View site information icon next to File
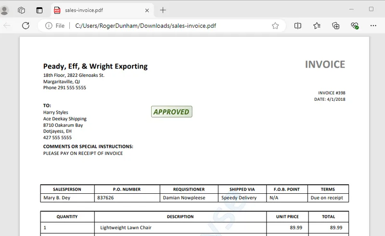 pos(49,25)
